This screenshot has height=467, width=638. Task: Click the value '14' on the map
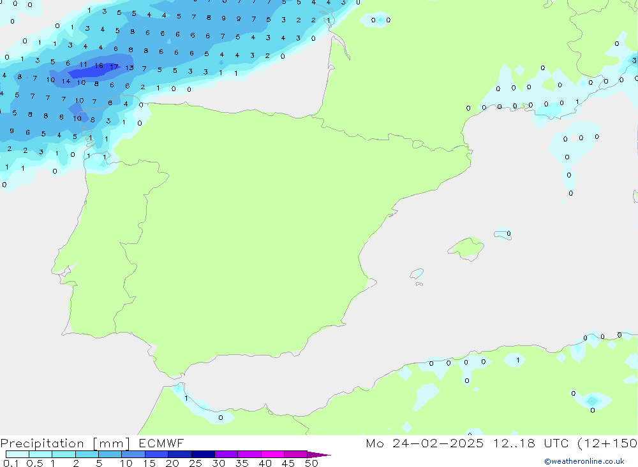[x=66, y=82]
